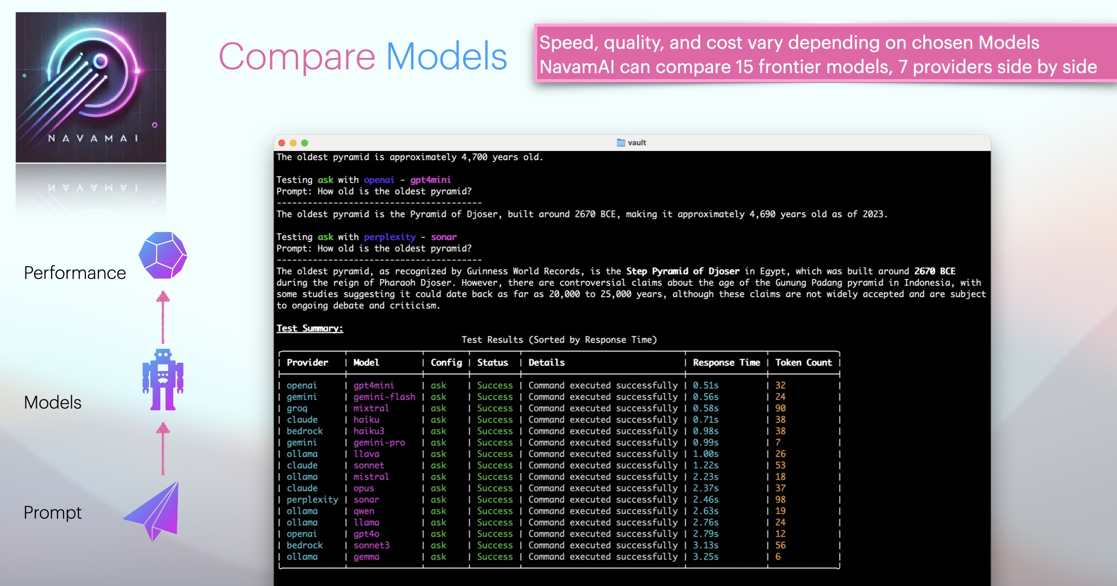1117x586 pixels.
Task: Click the '3.13s' response time value
Action: pyautogui.click(x=706, y=545)
